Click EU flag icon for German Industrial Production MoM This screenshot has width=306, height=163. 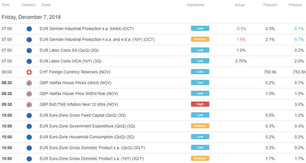click(x=29, y=29)
